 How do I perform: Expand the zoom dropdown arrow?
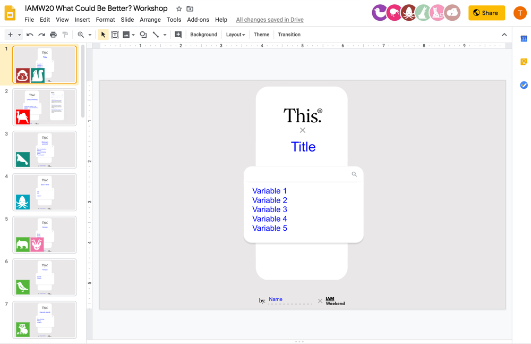(x=90, y=35)
